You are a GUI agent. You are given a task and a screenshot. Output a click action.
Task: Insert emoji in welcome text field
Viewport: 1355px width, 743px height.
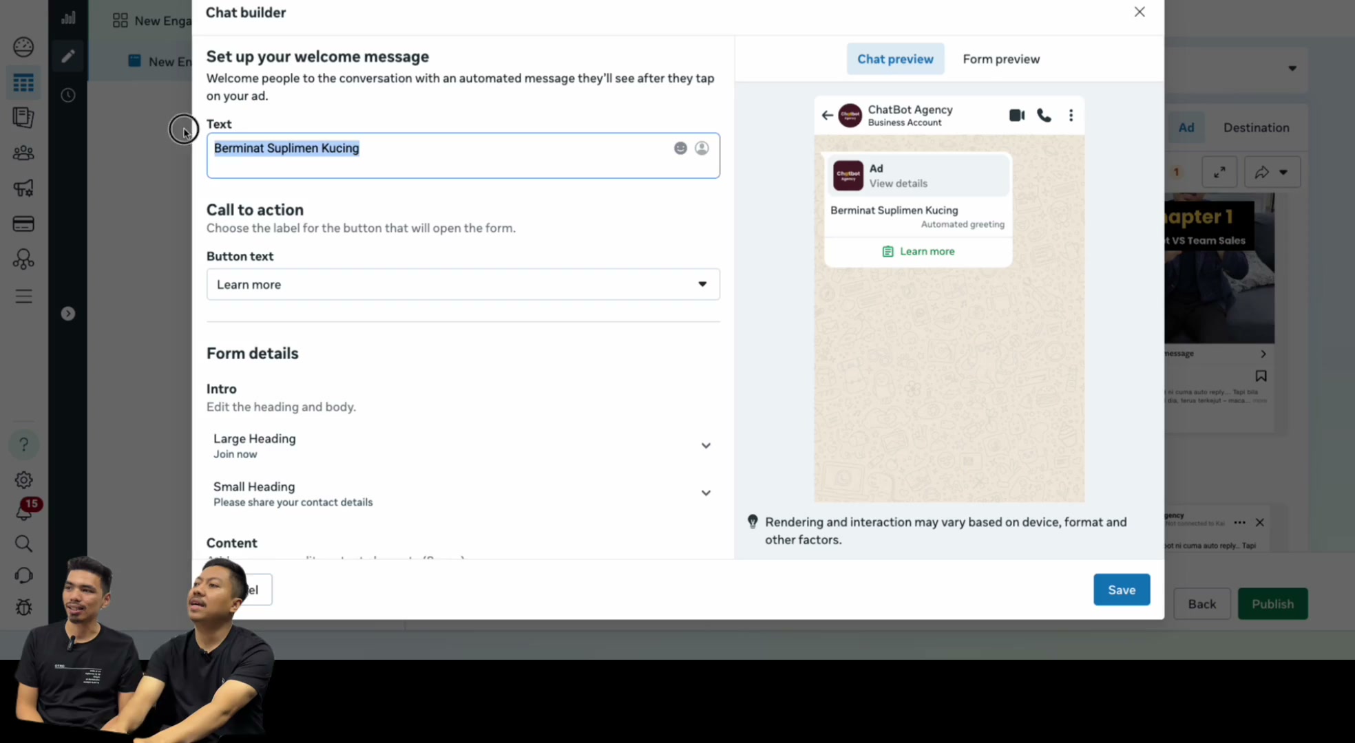coord(680,148)
